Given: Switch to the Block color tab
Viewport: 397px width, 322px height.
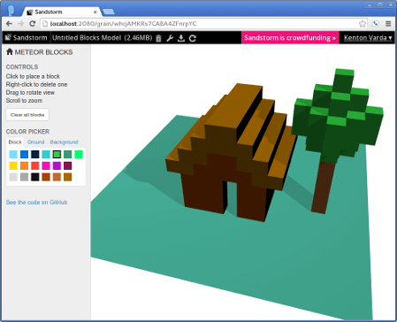Looking at the screenshot, I should point(15,142).
